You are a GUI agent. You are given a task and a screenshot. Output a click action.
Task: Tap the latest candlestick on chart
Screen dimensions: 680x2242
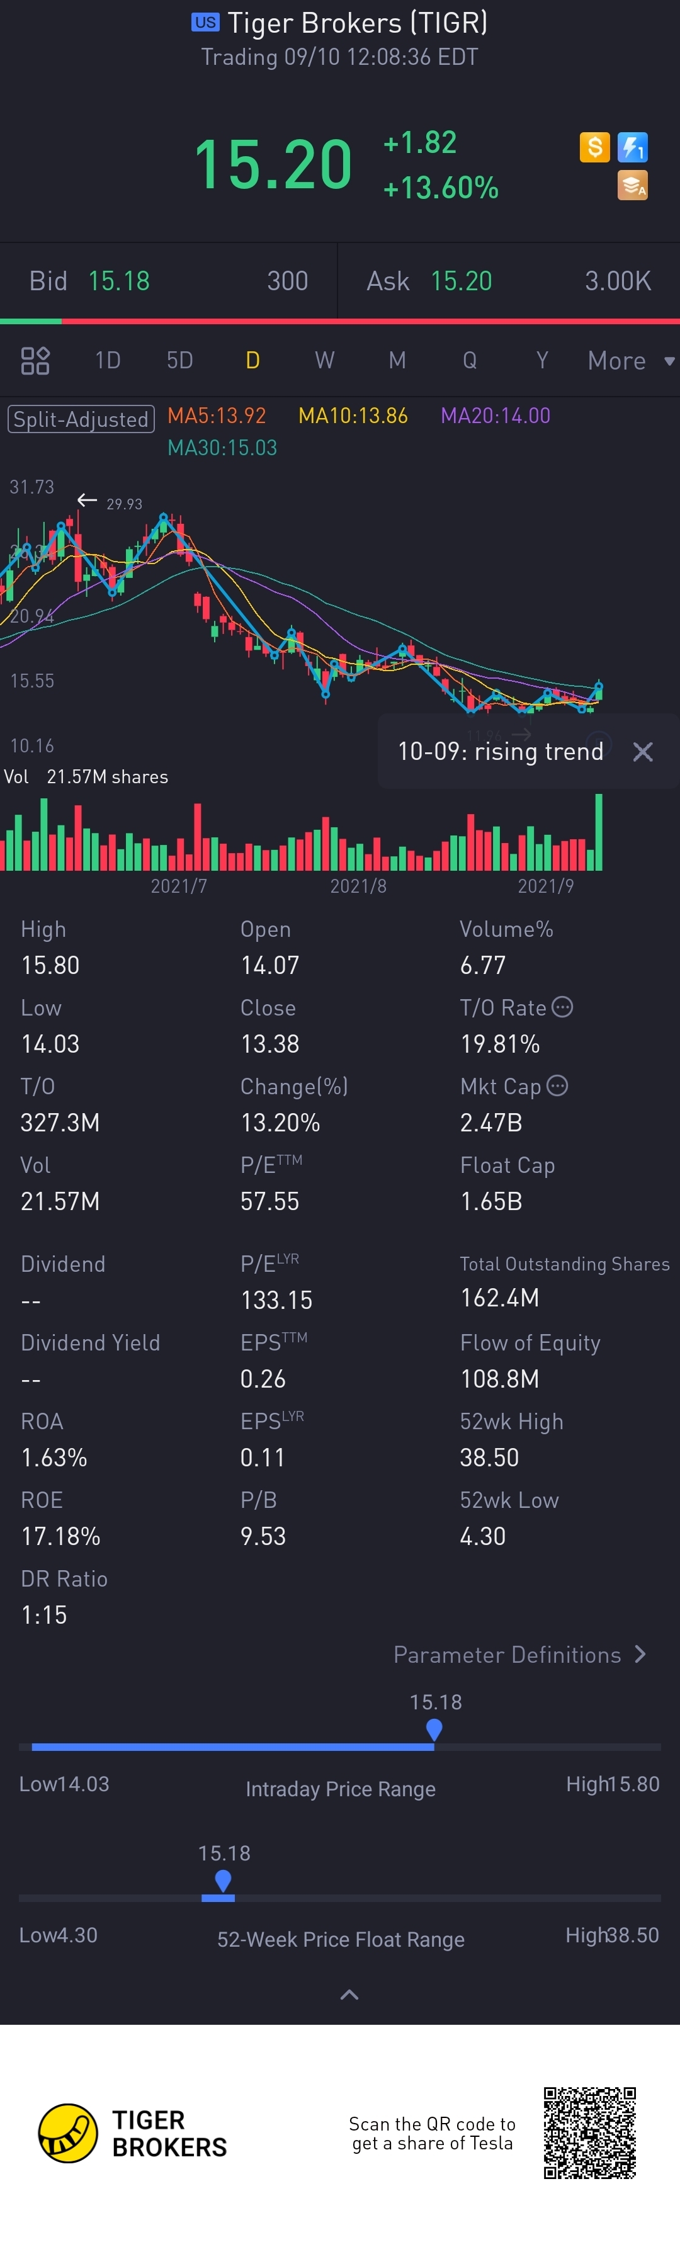coord(598,691)
